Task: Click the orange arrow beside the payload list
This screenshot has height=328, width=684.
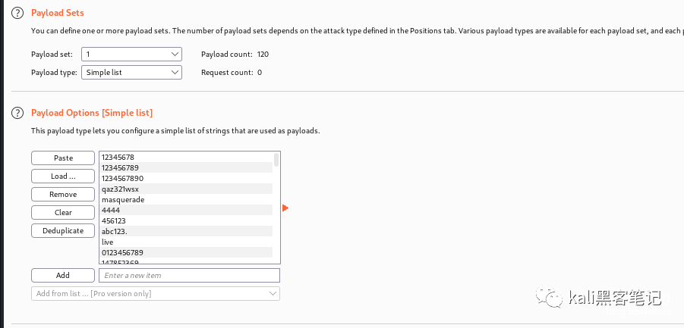Action: pyautogui.click(x=285, y=208)
